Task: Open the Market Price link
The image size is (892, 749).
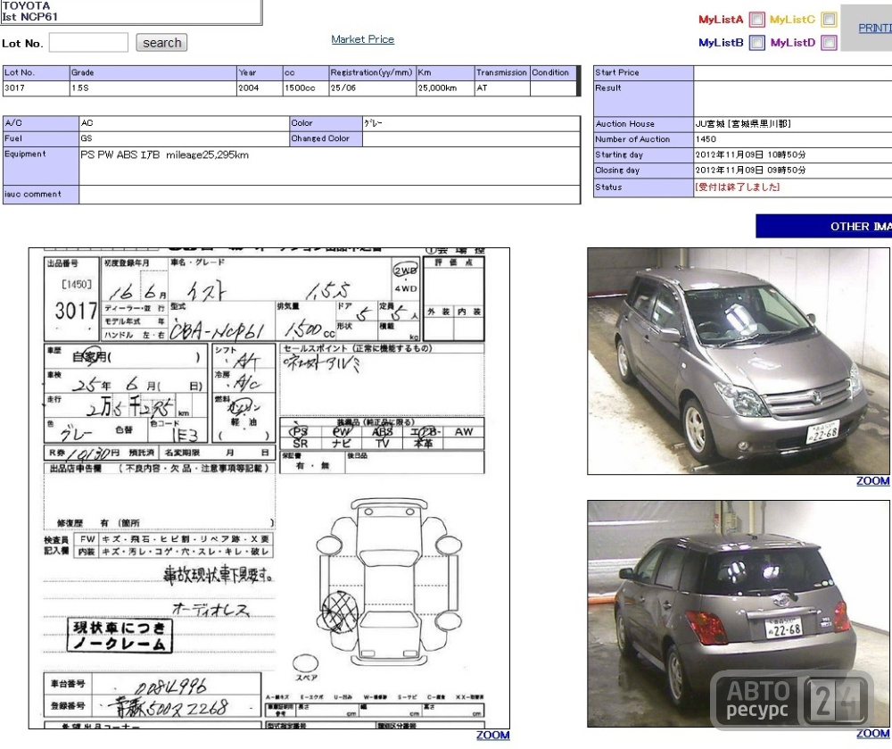Action: pyautogui.click(x=362, y=39)
